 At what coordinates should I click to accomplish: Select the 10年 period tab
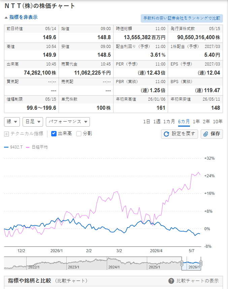(218, 122)
